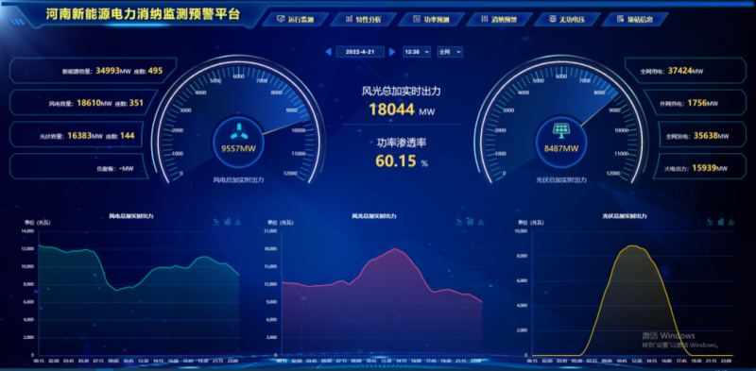Image resolution: width=756 pixels, height=371 pixels.
Task: Download the photovoltaic output chart image
Action: [730, 222]
